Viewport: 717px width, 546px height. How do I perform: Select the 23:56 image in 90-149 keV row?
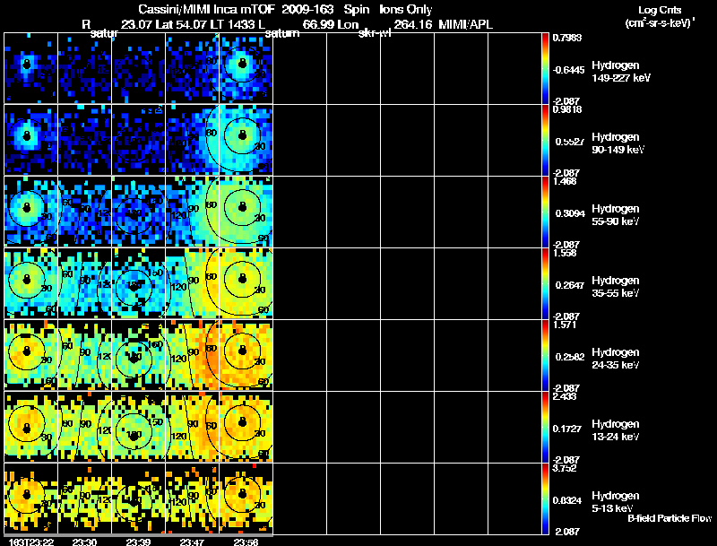[244, 139]
